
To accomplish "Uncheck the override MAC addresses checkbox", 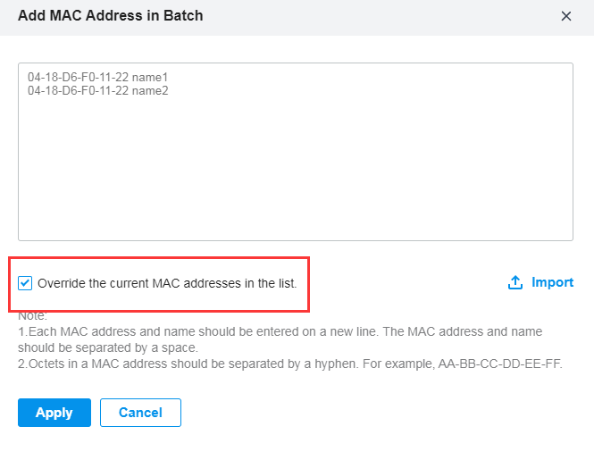I will pyautogui.click(x=25, y=283).
